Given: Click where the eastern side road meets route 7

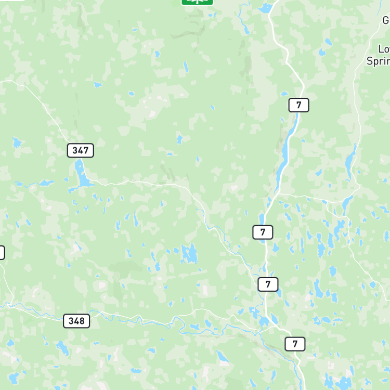Looking at the screenshot, I should tap(279, 193).
